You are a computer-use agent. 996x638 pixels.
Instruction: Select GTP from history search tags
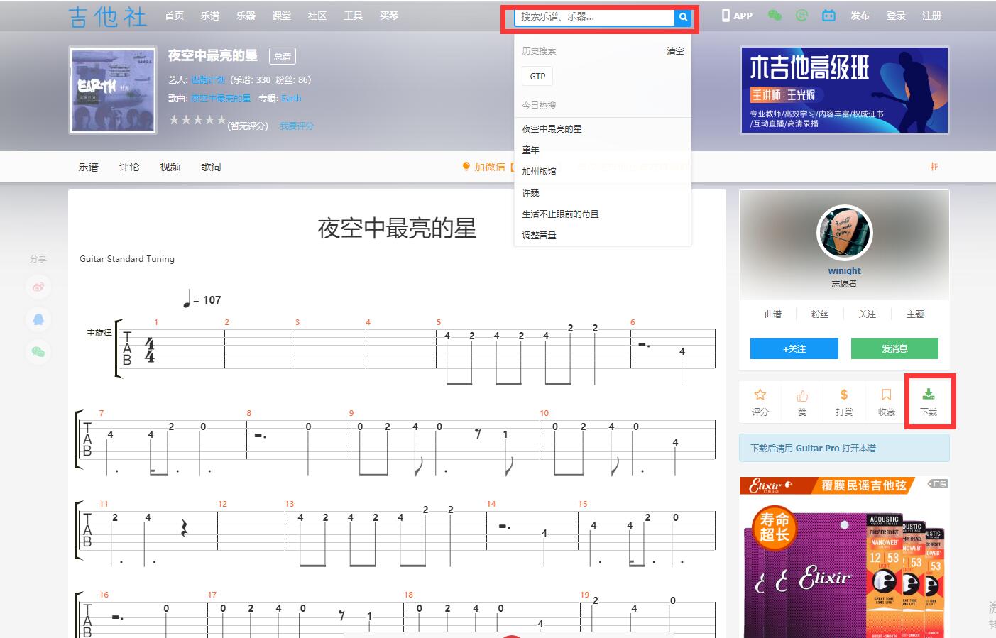coord(537,76)
